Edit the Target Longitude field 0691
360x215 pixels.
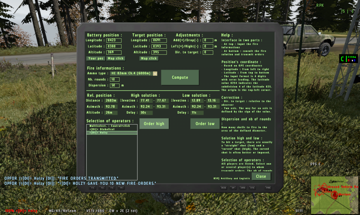click(159, 40)
